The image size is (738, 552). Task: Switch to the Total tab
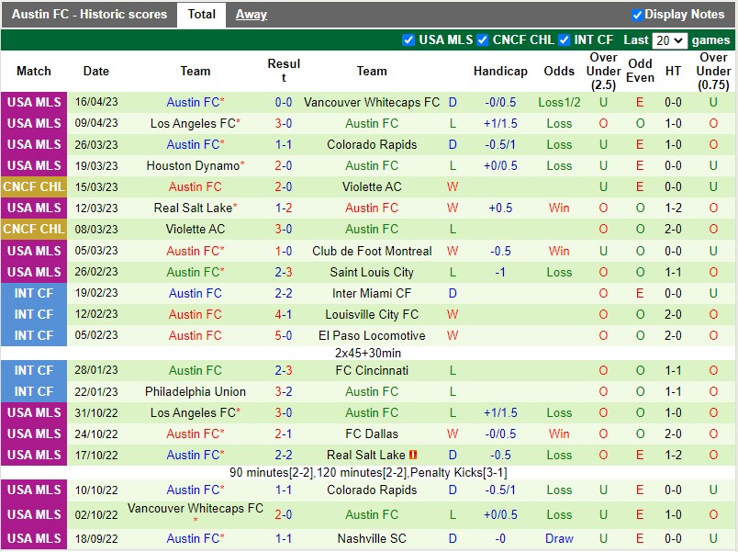click(x=201, y=15)
